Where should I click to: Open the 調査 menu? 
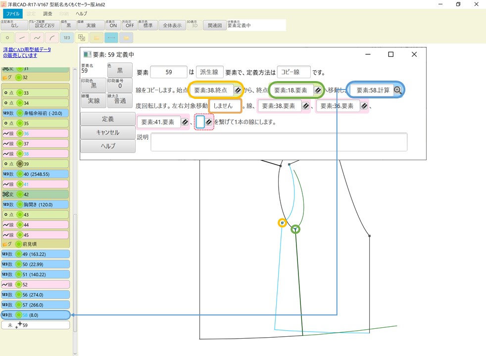point(48,13)
